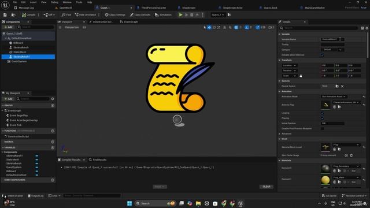Toggle the Scale lock icon
Viewport: 370px width, 208px height.
pos(301,76)
